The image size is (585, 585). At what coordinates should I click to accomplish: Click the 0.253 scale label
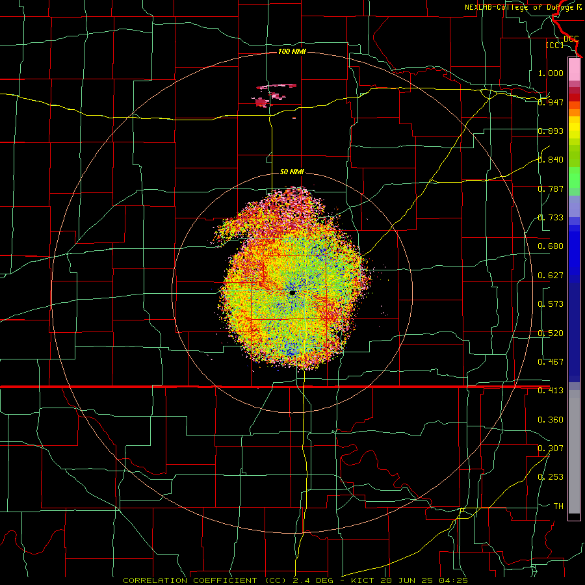pos(551,477)
